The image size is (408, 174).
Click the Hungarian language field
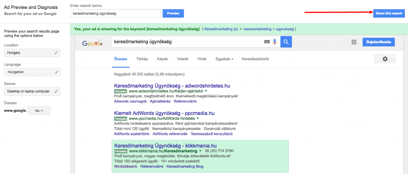pos(32,72)
